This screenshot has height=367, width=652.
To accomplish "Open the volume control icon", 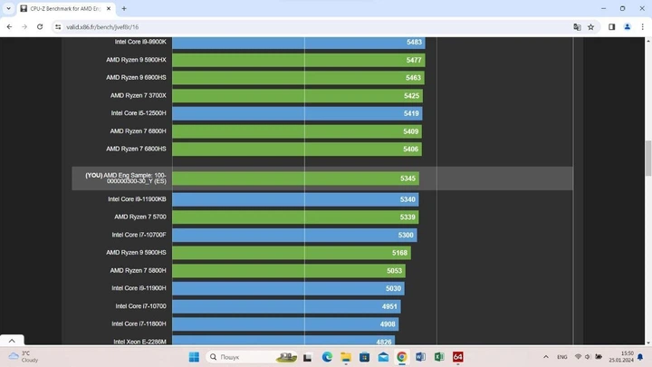I will point(588,357).
